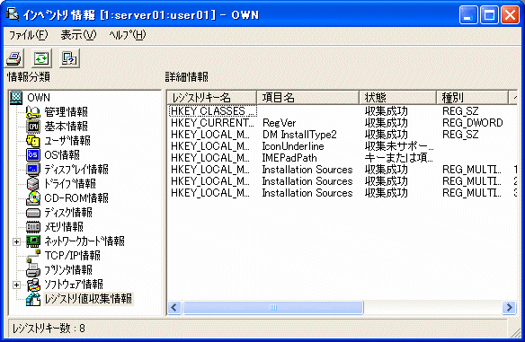525x342 pixels.
Task: Select the TCP/IP情報 tree item
Action: click(x=72, y=256)
